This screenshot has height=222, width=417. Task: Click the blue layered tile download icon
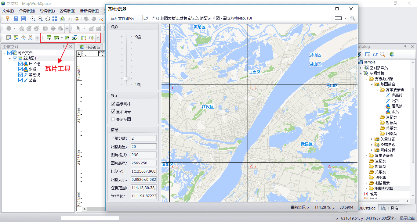click(x=74, y=38)
